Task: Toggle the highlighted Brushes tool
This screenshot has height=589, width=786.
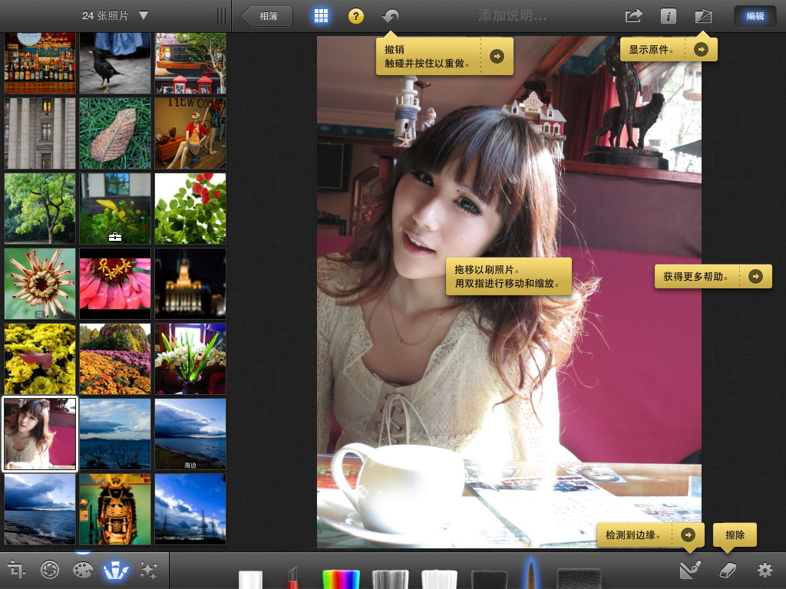Action: (x=115, y=571)
